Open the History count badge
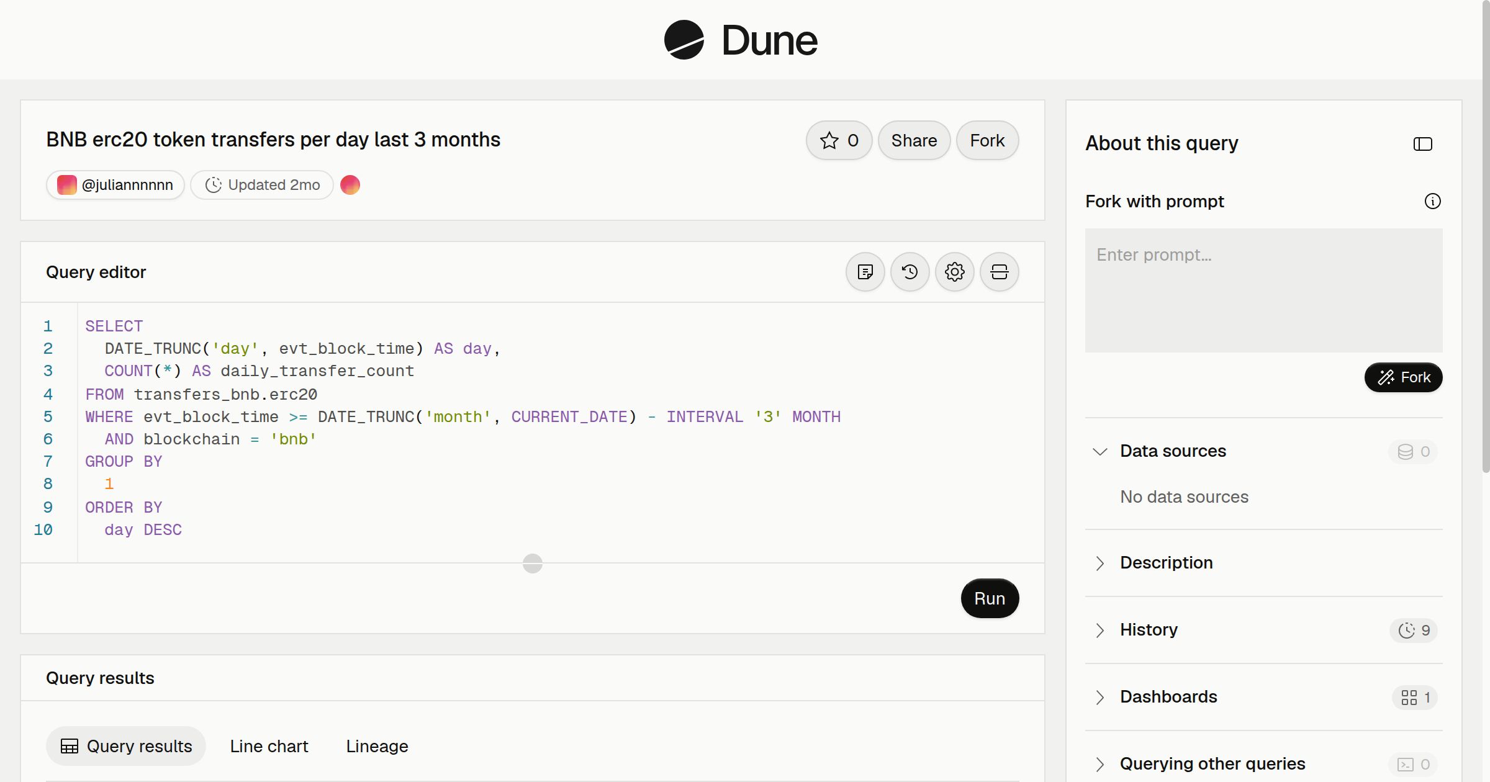 click(x=1414, y=631)
